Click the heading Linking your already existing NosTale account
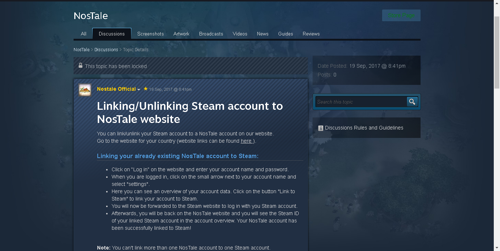500x251 pixels. click(178, 156)
